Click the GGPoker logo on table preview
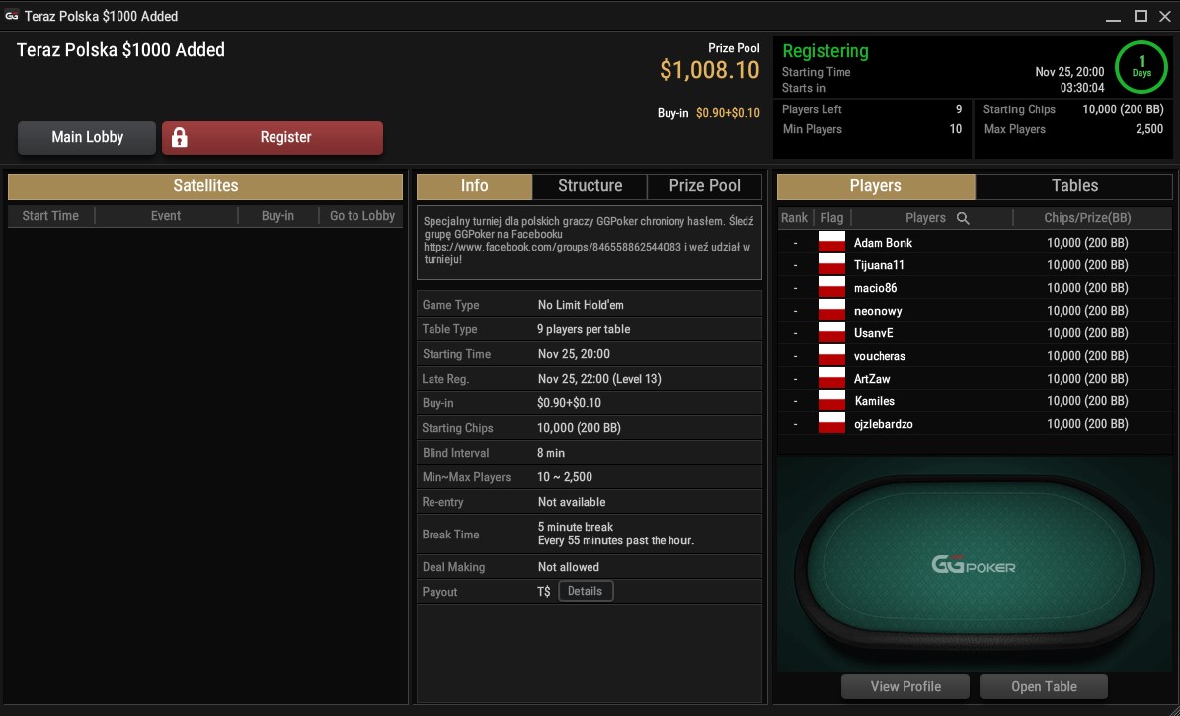The width and height of the screenshot is (1180, 716). click(973, 565)
